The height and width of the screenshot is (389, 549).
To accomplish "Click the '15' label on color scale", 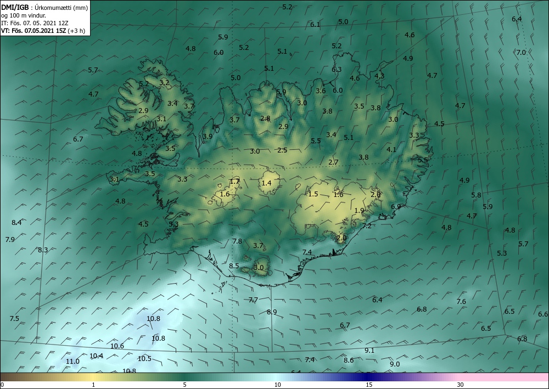I will click(x=369, y=385).
